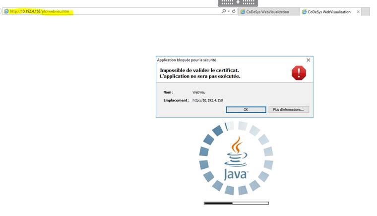This screenshot has width=377, height=216.
Task: Click favicon of first CoDeSys WebVisualization tab
Action: (243, 11)
